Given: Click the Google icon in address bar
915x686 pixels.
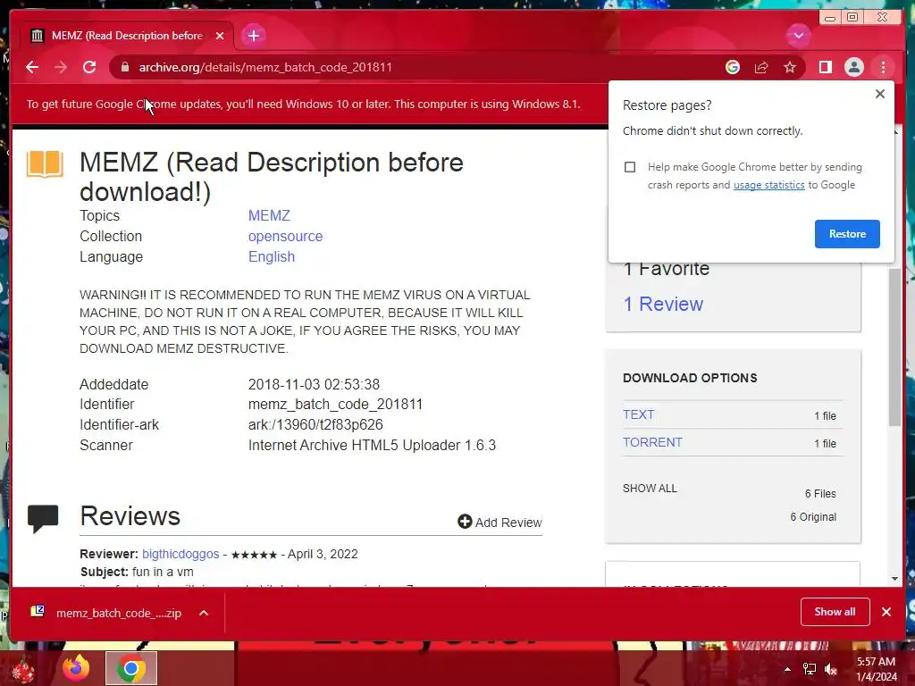Looking at the screenshot, I should (x=733, y=67).
